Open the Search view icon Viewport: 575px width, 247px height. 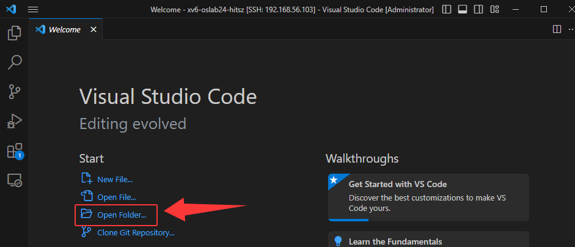[14, 62]
